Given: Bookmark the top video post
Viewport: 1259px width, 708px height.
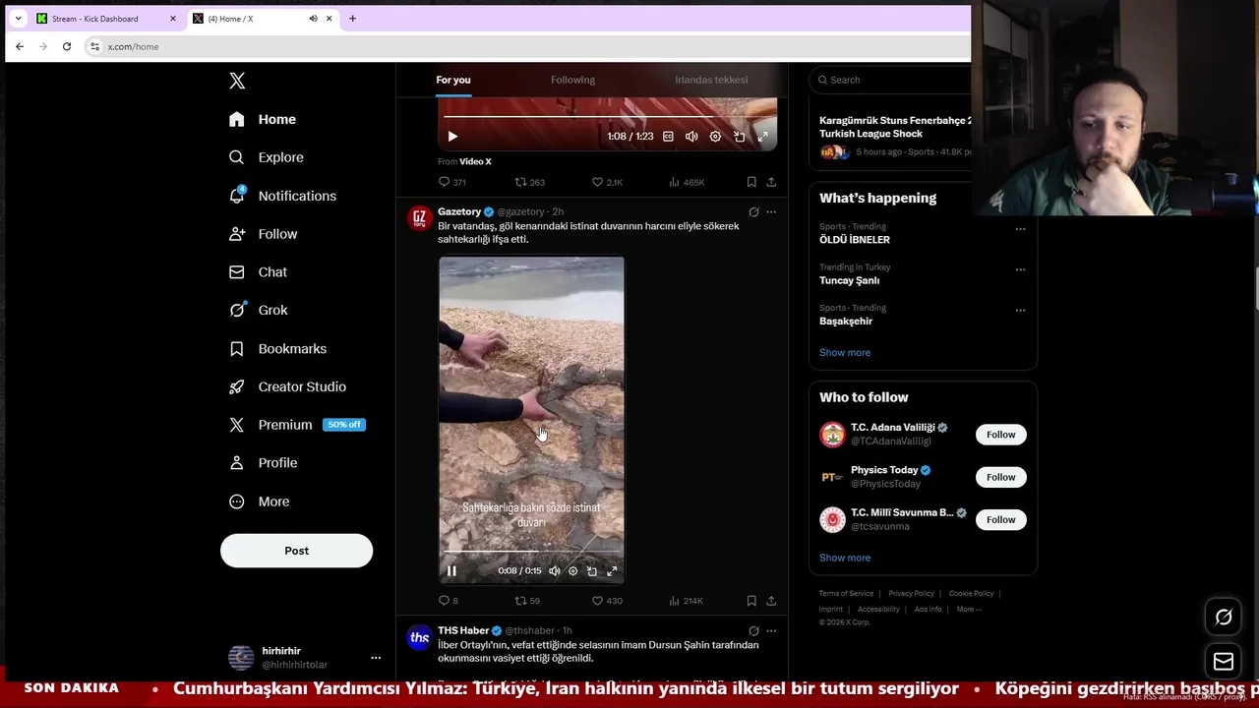Looking at the screenshot, I should point(751,182).
